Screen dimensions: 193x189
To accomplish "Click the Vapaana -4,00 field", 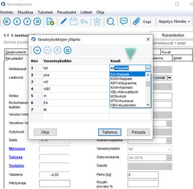I will [x=55, y=175].
